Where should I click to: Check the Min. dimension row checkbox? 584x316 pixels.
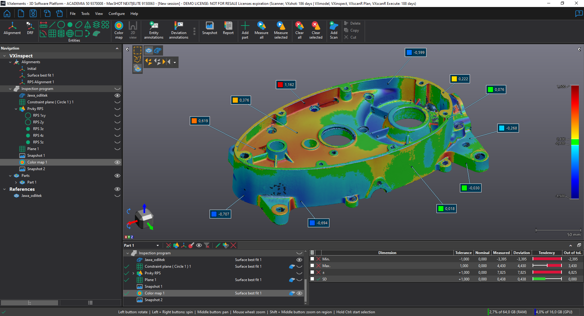tap(312, 259)
